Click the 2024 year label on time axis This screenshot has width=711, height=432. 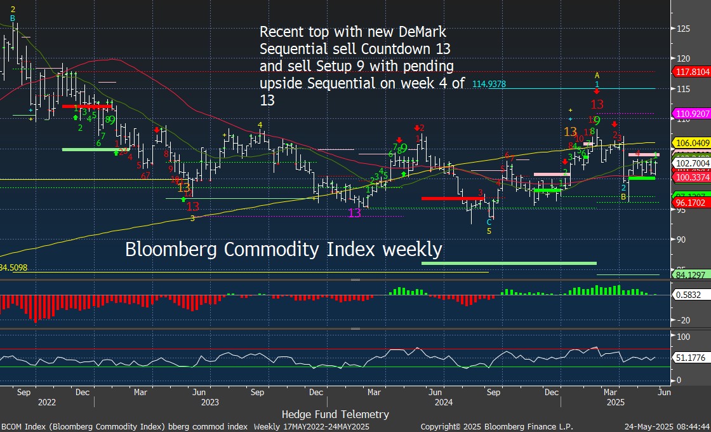(444, 402)
